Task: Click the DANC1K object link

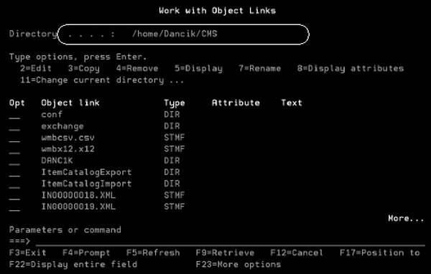Action: click(57, 161)
